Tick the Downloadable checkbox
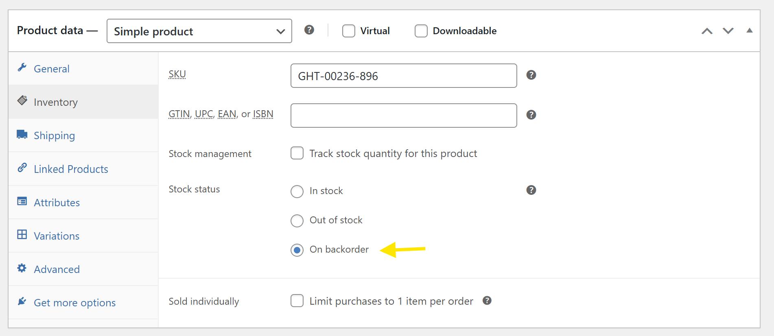 point(421,31)
